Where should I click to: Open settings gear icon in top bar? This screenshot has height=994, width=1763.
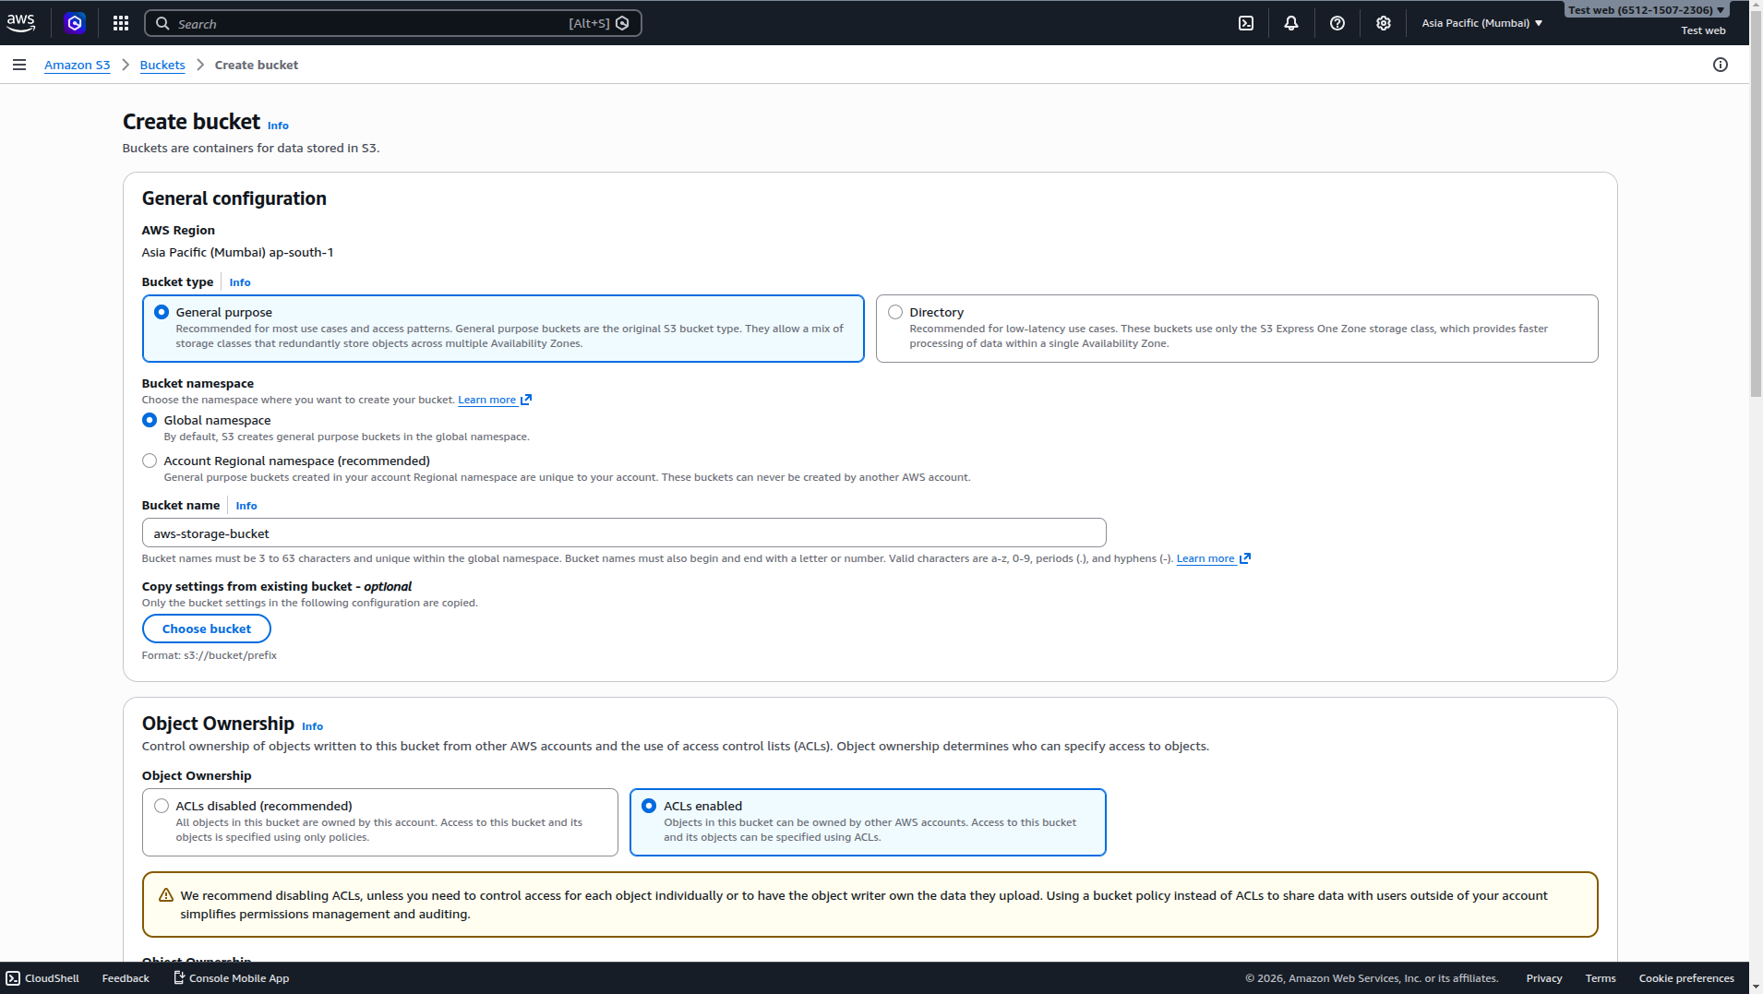click(1384, 23)
